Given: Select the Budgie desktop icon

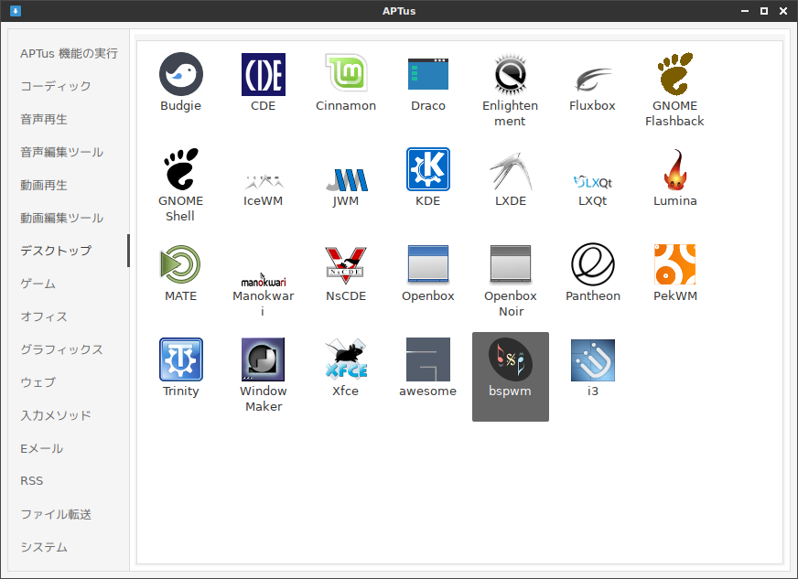Looking at the screenshot, I should [180, 74].
